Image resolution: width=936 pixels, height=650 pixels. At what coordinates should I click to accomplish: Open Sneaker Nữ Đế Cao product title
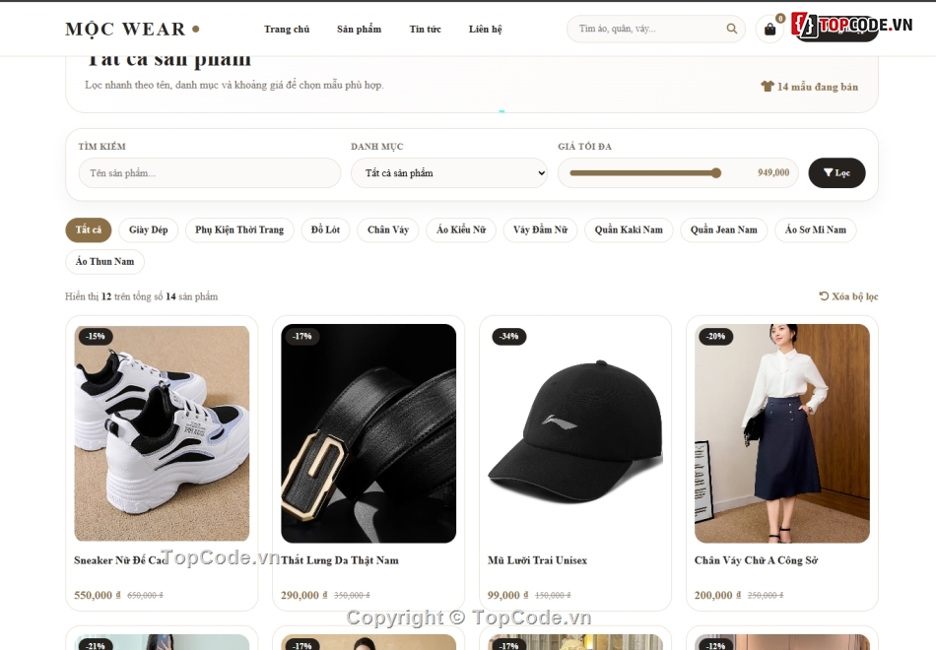pos(121,560)
